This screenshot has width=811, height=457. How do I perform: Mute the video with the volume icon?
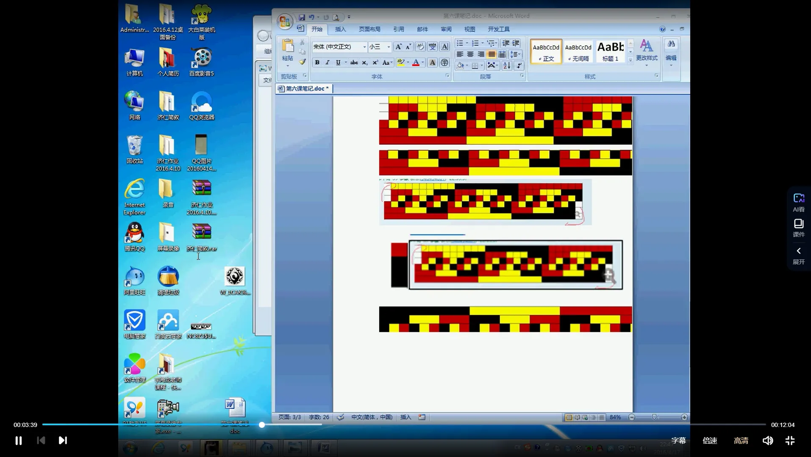[x=768, y=440]
